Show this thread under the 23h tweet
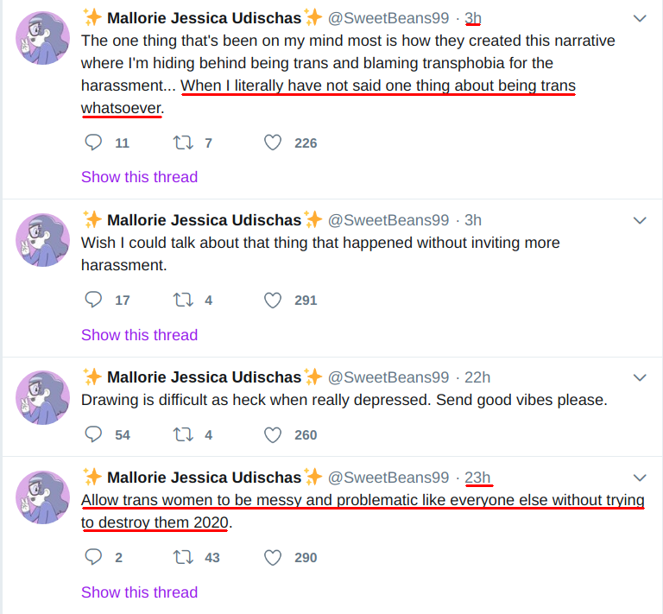663x614 pixels. click(139, 592)
